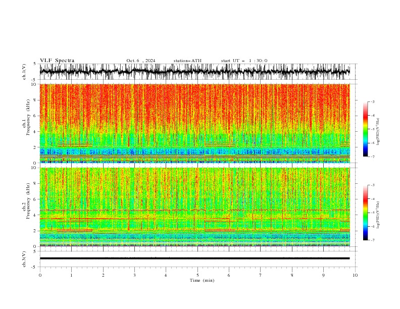400x309 pixels.
Task: Click the 'Time (min)' axis label
Action: (202, 280)
